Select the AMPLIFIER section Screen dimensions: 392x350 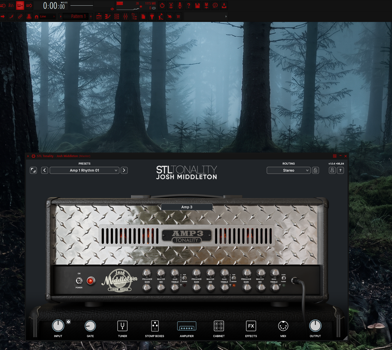(x=187, y=329)
